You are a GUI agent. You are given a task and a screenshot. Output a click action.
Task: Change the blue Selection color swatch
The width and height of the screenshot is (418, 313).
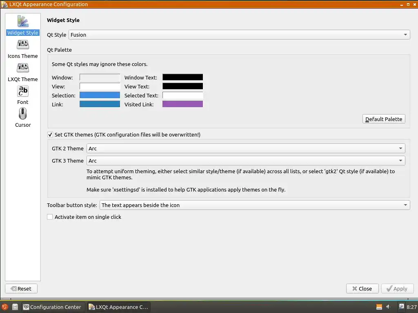tap(100, 95)
